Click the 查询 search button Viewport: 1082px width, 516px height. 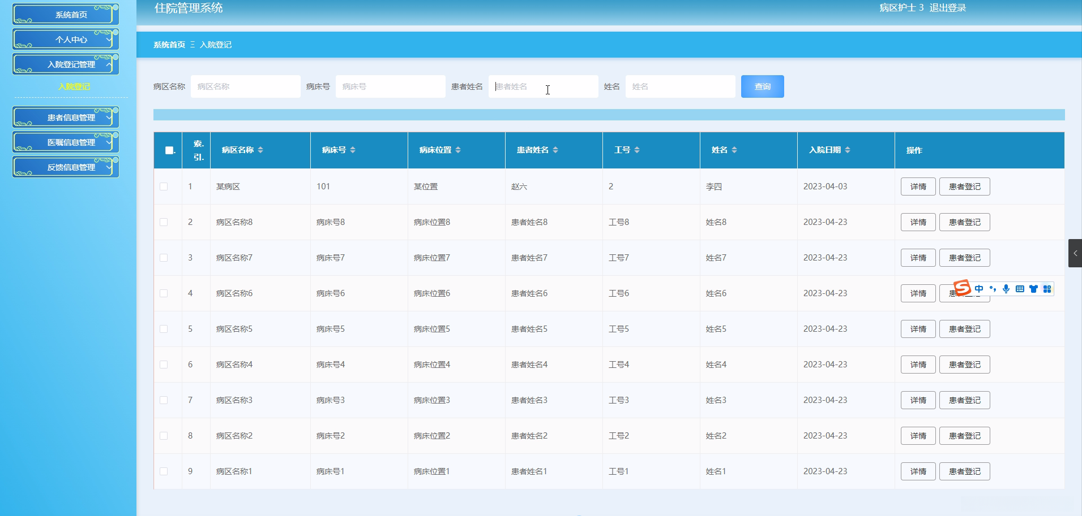click(762, 86)
